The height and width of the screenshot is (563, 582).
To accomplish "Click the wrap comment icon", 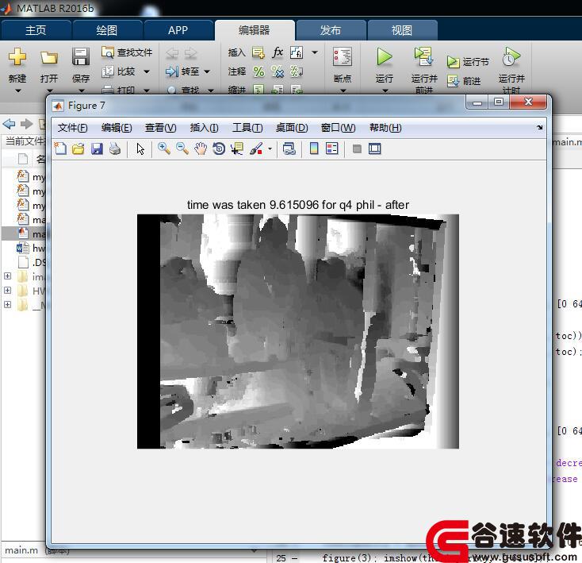I will [x=297, y=71].
